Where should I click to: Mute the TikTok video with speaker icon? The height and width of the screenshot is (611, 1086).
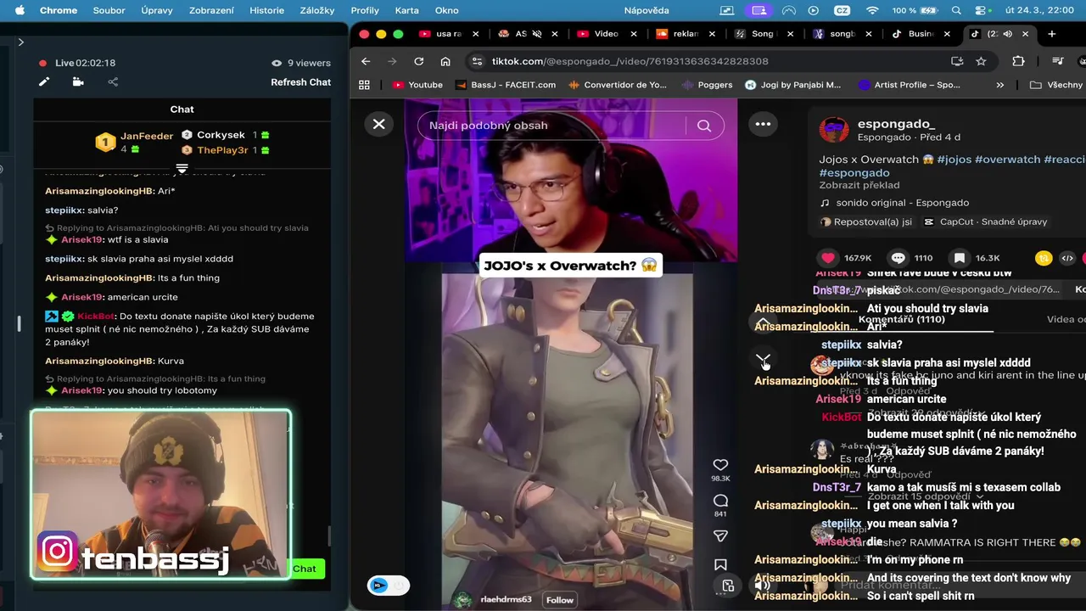(762, 585)
